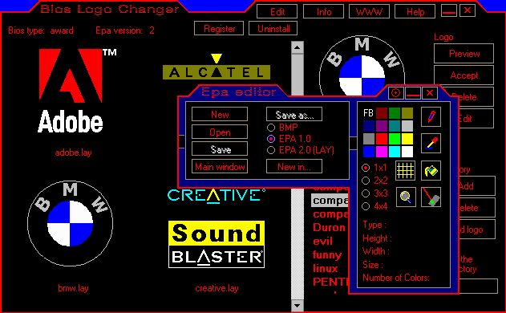
Task: Click the Main window button
Action: click(x=220, y=167)
